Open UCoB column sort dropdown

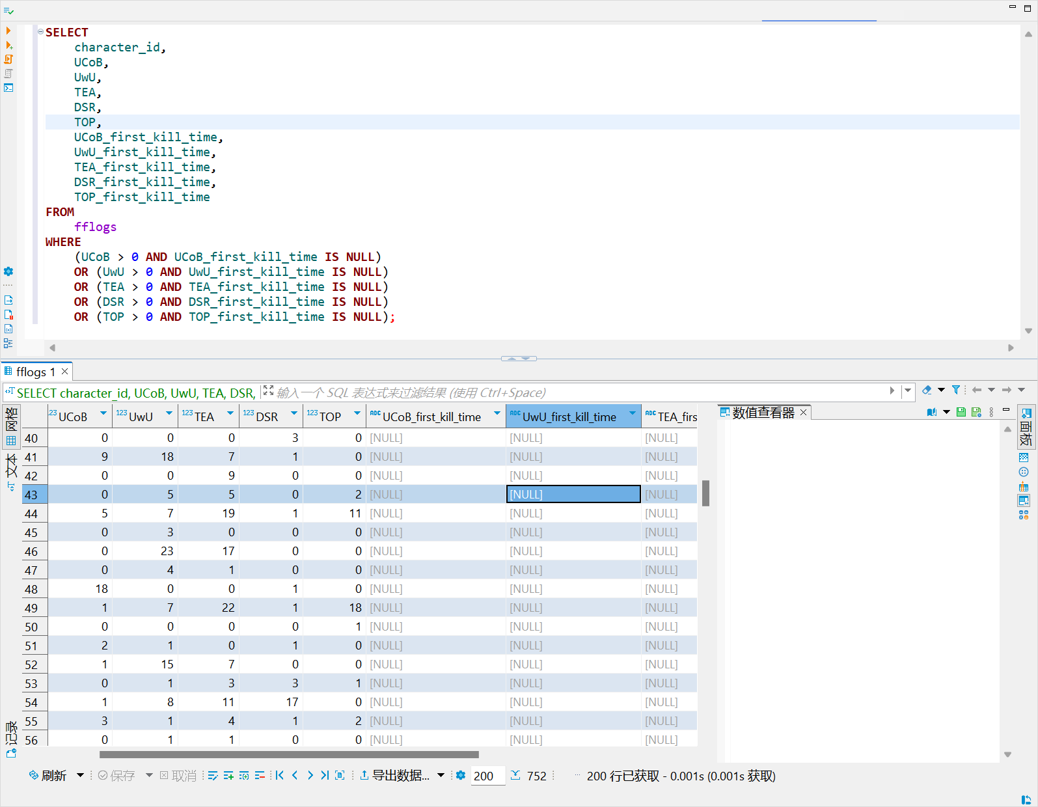click(103, 413)
